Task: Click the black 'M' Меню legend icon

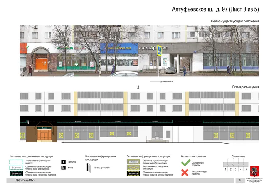Action: (x=63, y=168)
